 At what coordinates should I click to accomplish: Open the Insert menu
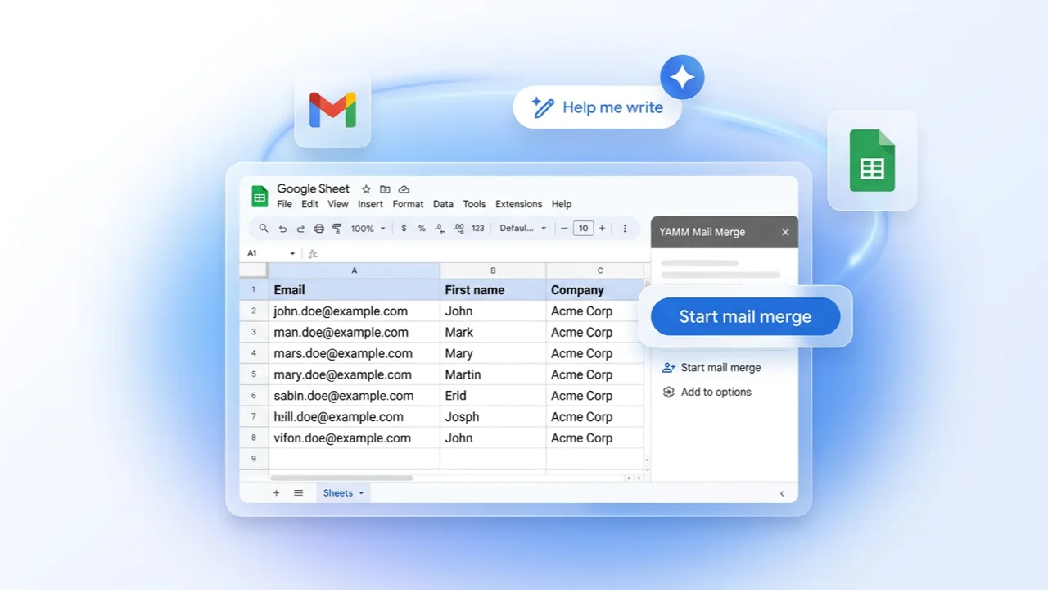[370, 204]
